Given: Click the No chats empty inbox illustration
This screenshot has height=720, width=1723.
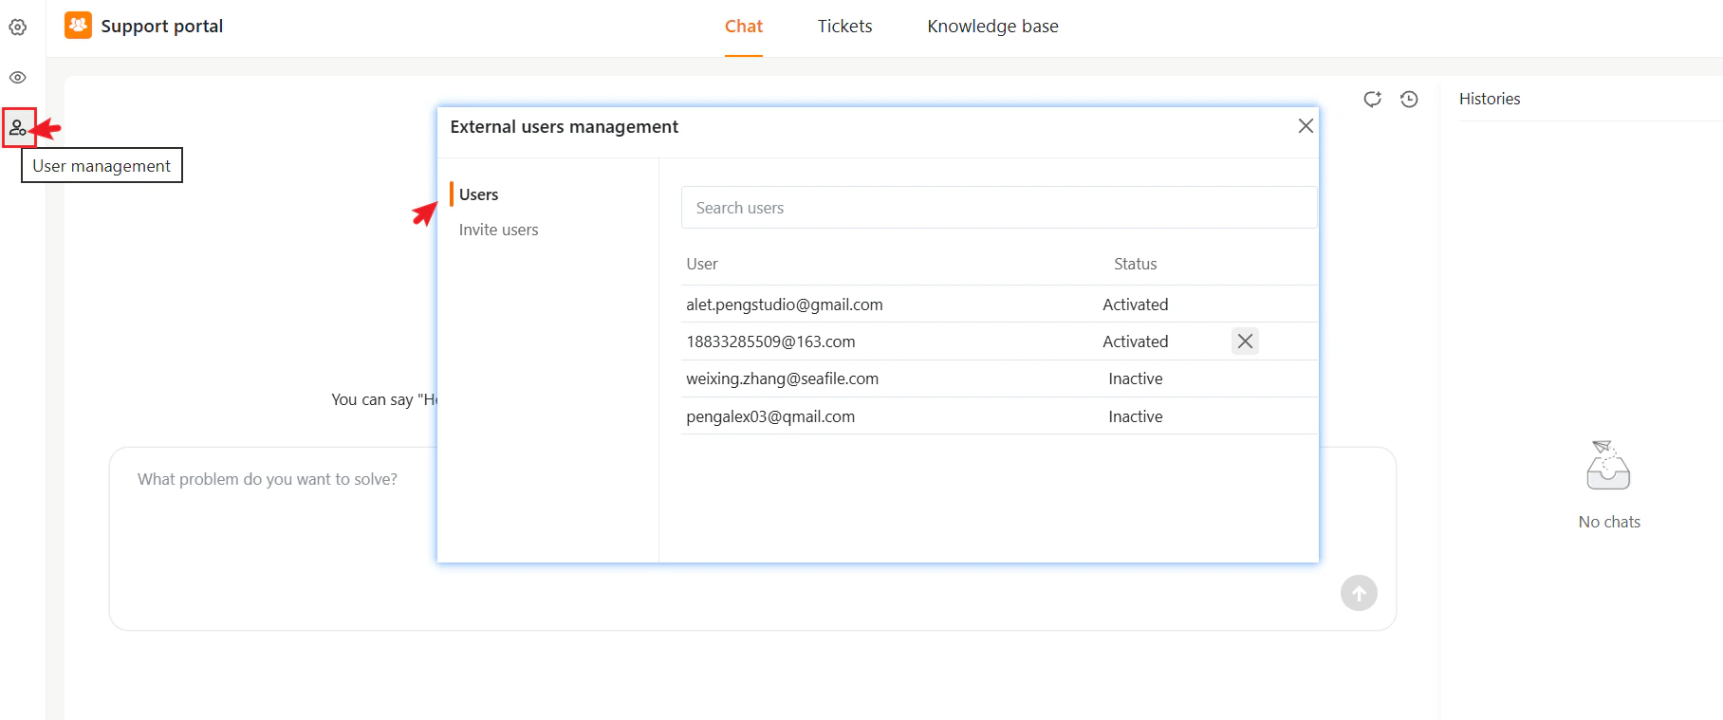Looking at the screenshot, I should point(1608,465).
